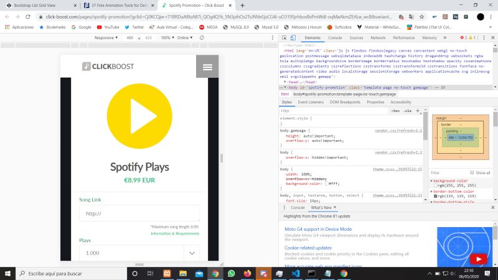
Task: Open Visual Studio Code from taskbar
Action: click(x=295, y=273)
